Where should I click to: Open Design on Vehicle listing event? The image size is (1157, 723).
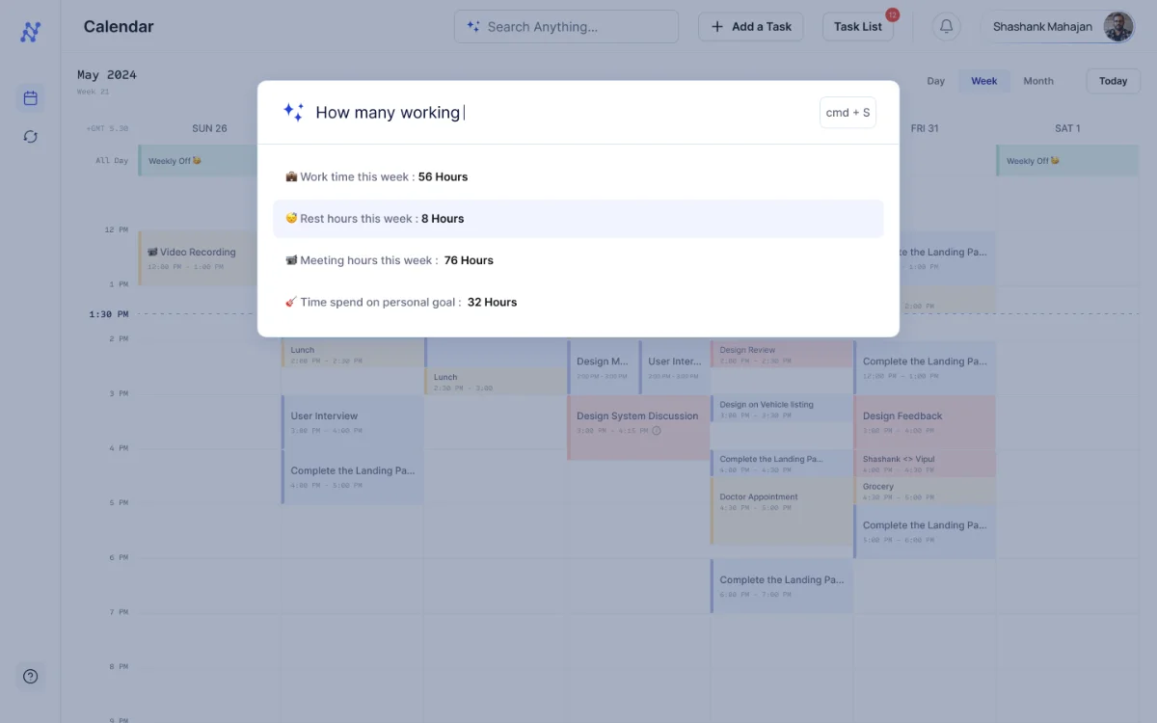click(782, 409)
